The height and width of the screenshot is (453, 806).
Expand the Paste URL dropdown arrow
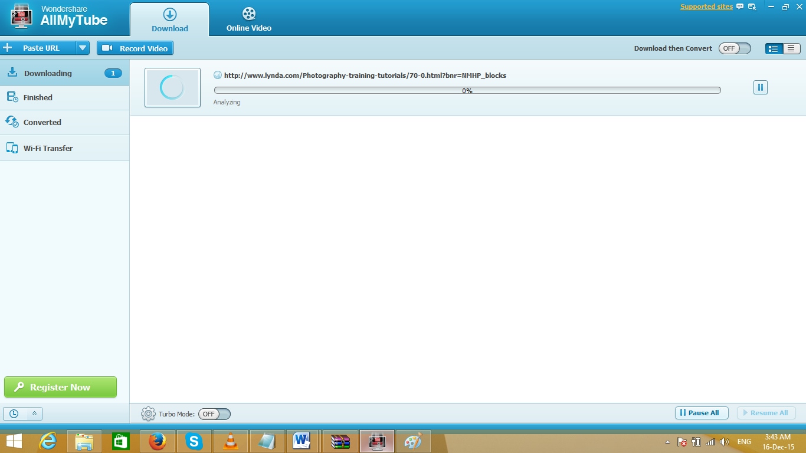click(83, 48)
